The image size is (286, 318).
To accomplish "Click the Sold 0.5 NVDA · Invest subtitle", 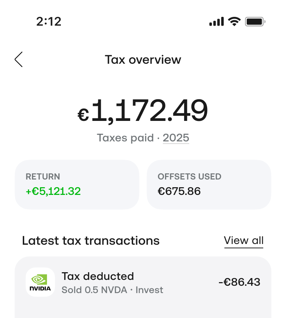I will point(112,290).
